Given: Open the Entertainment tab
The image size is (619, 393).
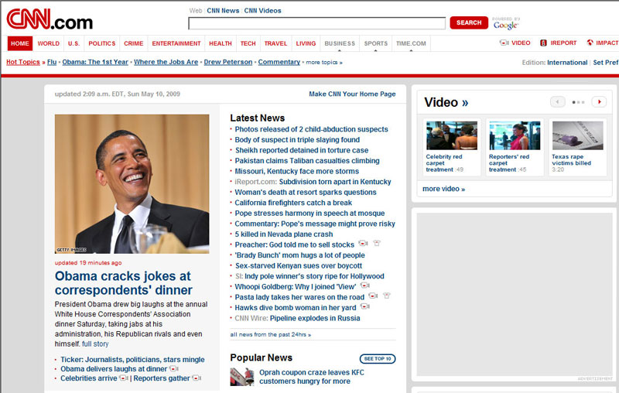Looking at the screenshot, I should tap(176, 44).
